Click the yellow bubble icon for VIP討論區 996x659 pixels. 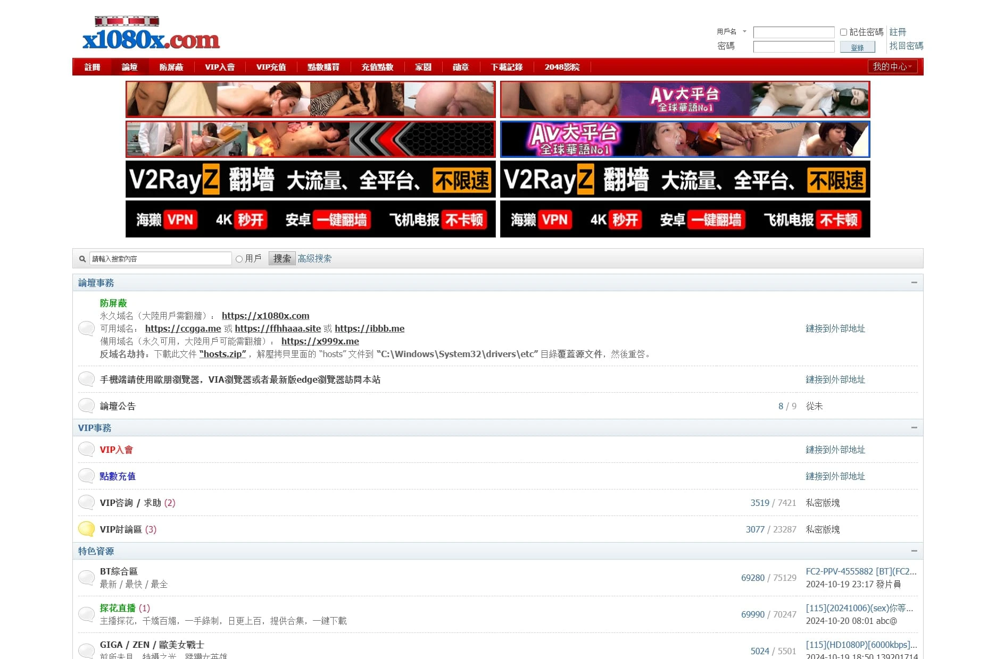click(86, 529)
